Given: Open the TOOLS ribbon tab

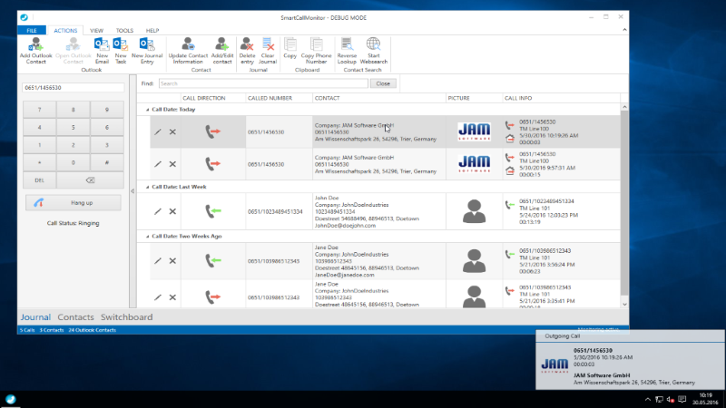Looking at the screenshot, I should tap(124, 31).
